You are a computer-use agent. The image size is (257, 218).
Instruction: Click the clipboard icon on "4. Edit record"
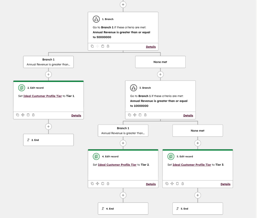tap(103, 183)
